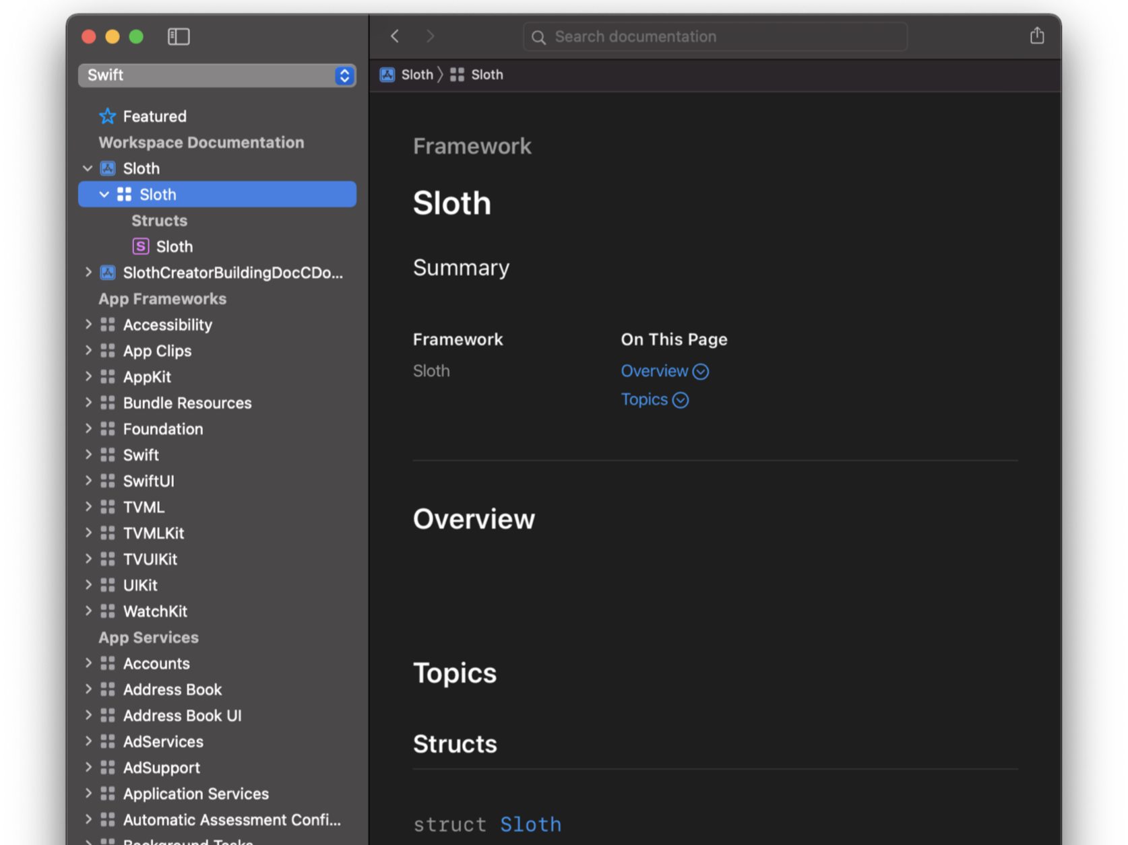Expand the Accessibility framework
The width and height of the screenshot is (1128, 845).
88,324
